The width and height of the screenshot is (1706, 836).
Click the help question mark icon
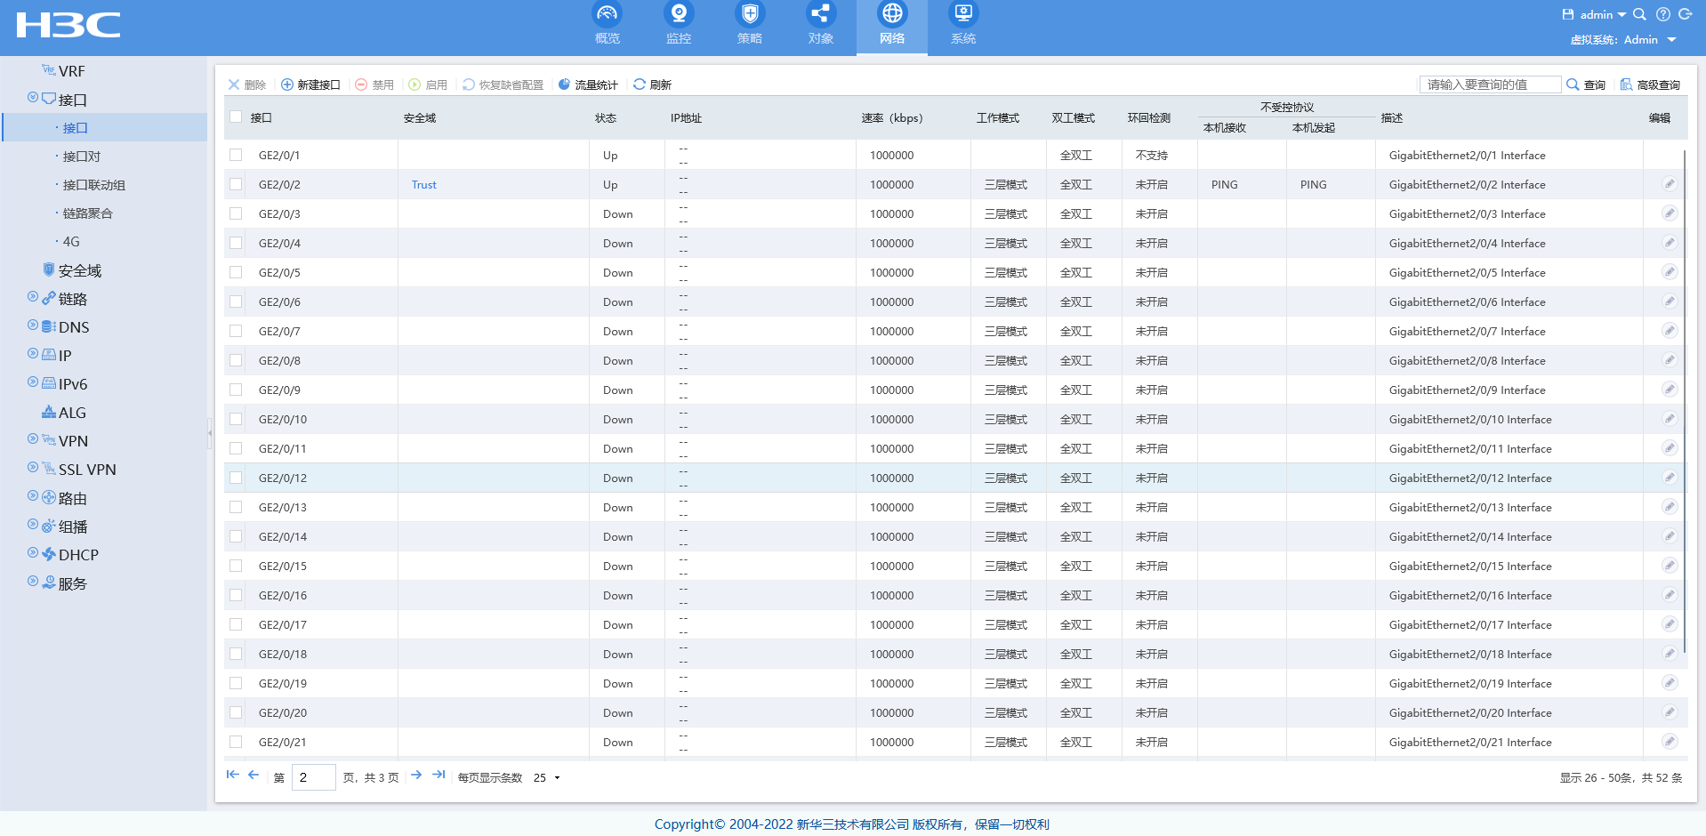[1662, 14]
